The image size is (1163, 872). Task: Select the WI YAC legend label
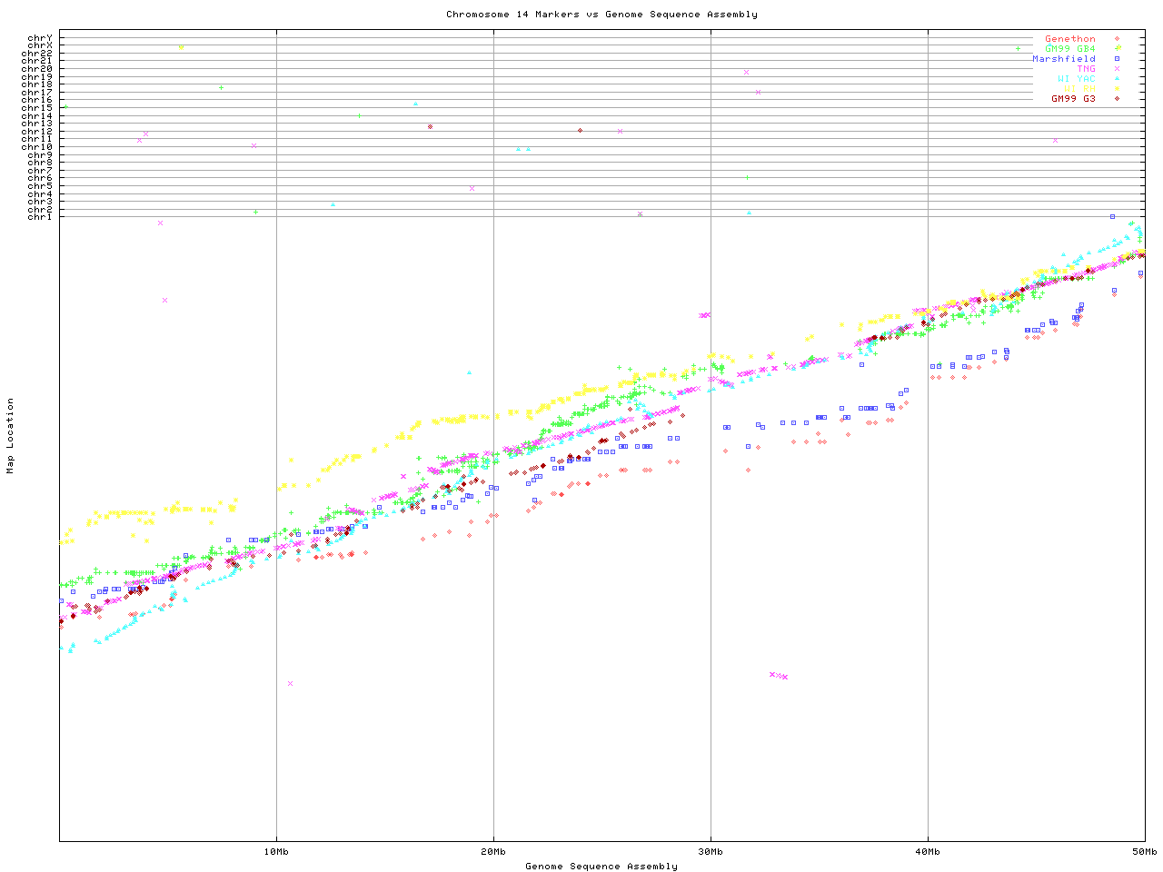(x=1076, y=79)
